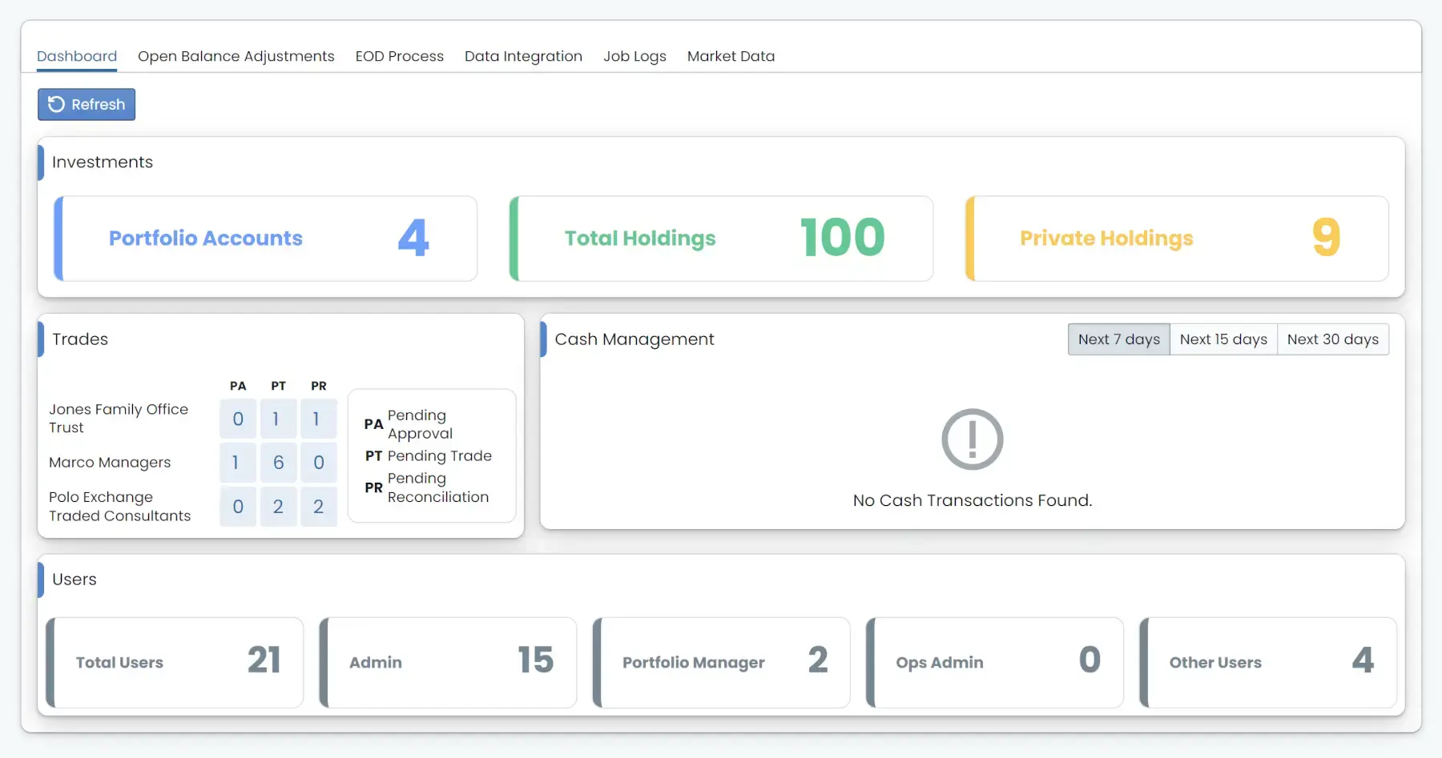Image resolution: width=1442 pixels, height=758 pixels.
Task: Switch to Open Balance Adjustments tab
Action: 236,56
